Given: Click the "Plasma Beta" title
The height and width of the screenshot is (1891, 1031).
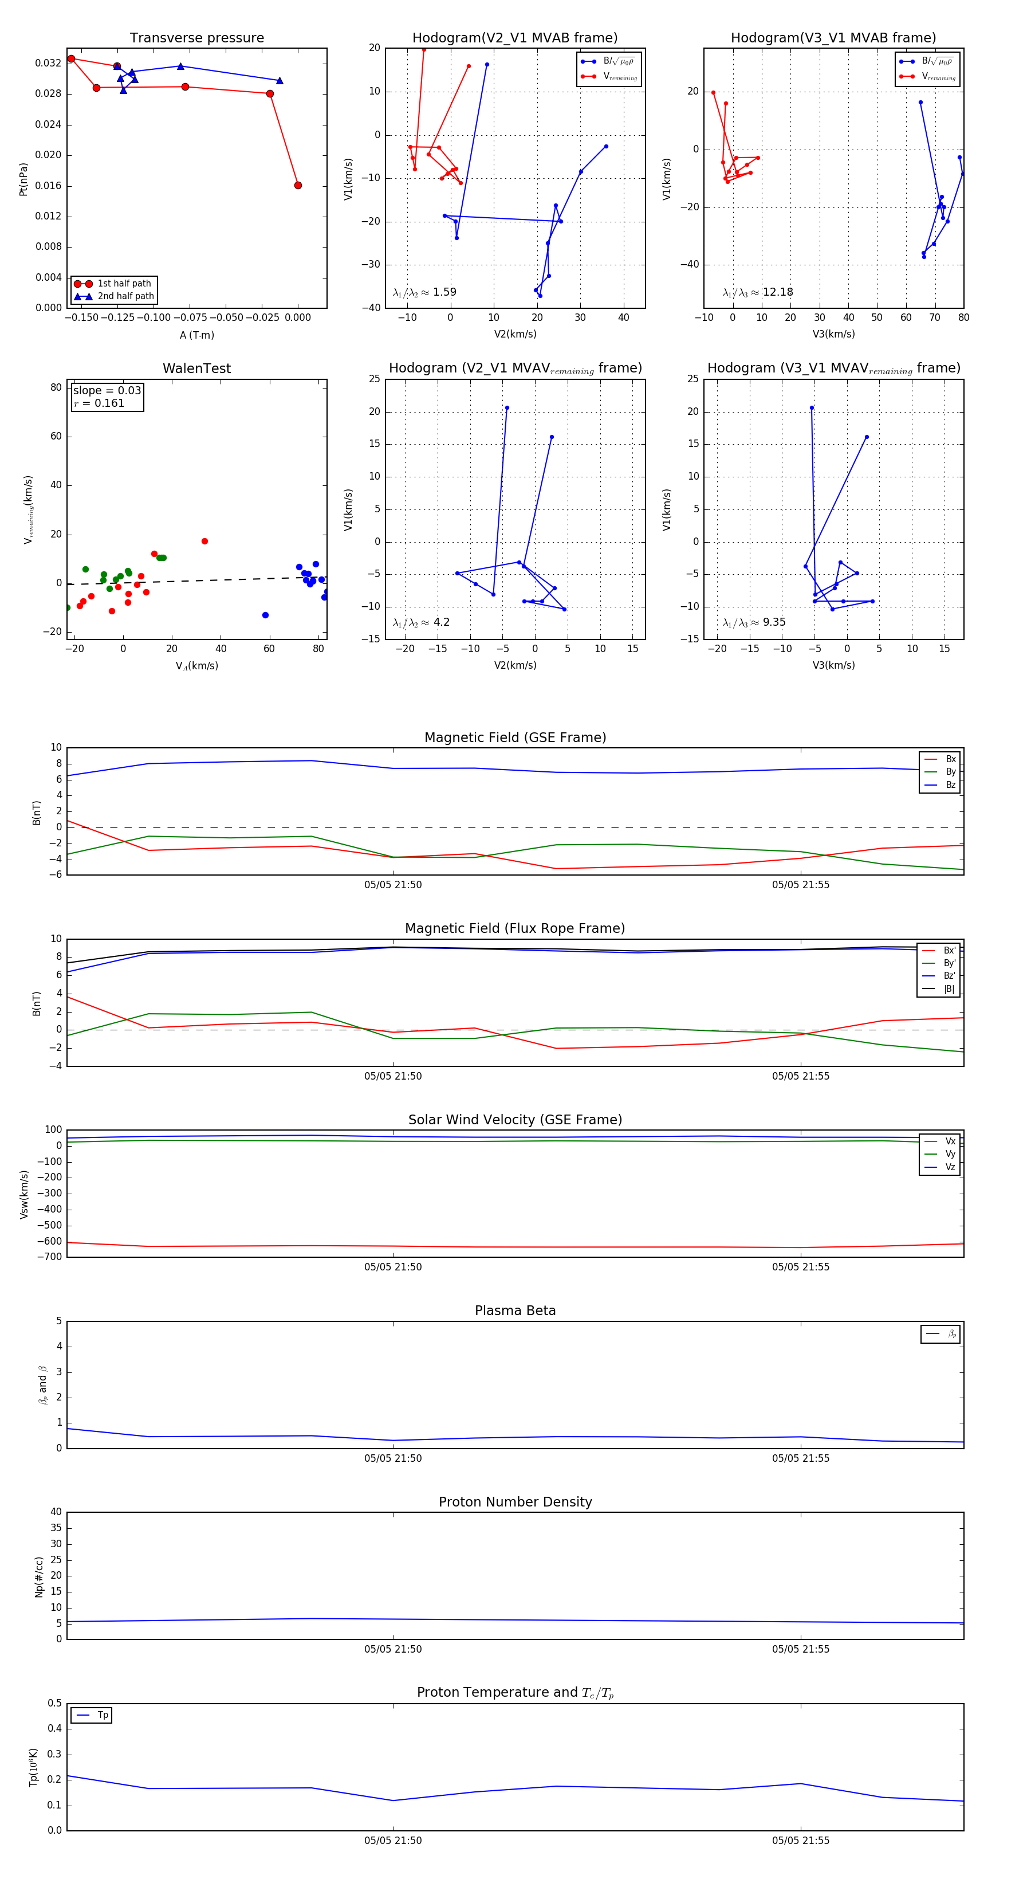Looking at the screenshot, I should 515,1311.
